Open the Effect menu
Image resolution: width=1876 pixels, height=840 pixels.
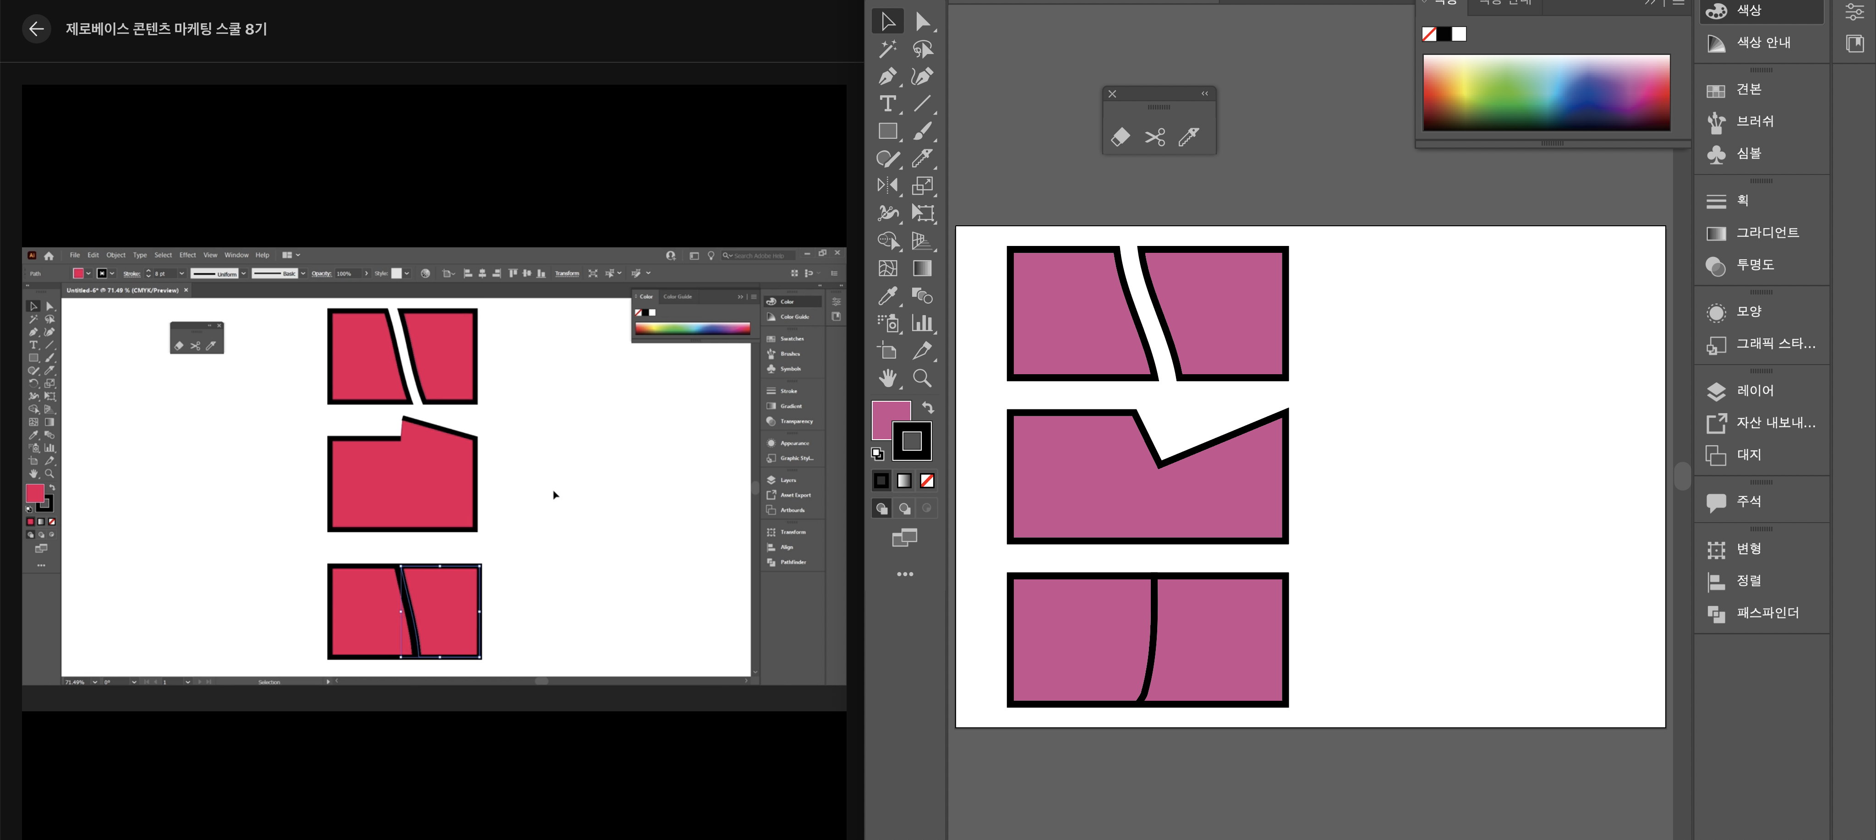(187, 255)
